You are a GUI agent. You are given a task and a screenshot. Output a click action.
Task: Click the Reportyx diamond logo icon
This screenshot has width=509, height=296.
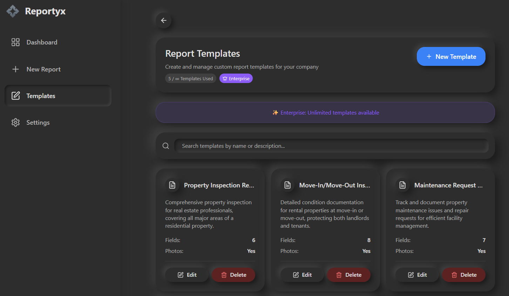click(x=12, y=11)
